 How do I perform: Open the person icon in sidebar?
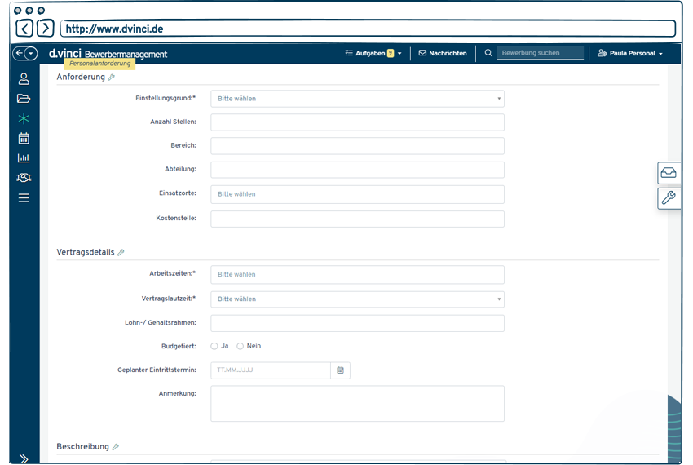[24, 79]
